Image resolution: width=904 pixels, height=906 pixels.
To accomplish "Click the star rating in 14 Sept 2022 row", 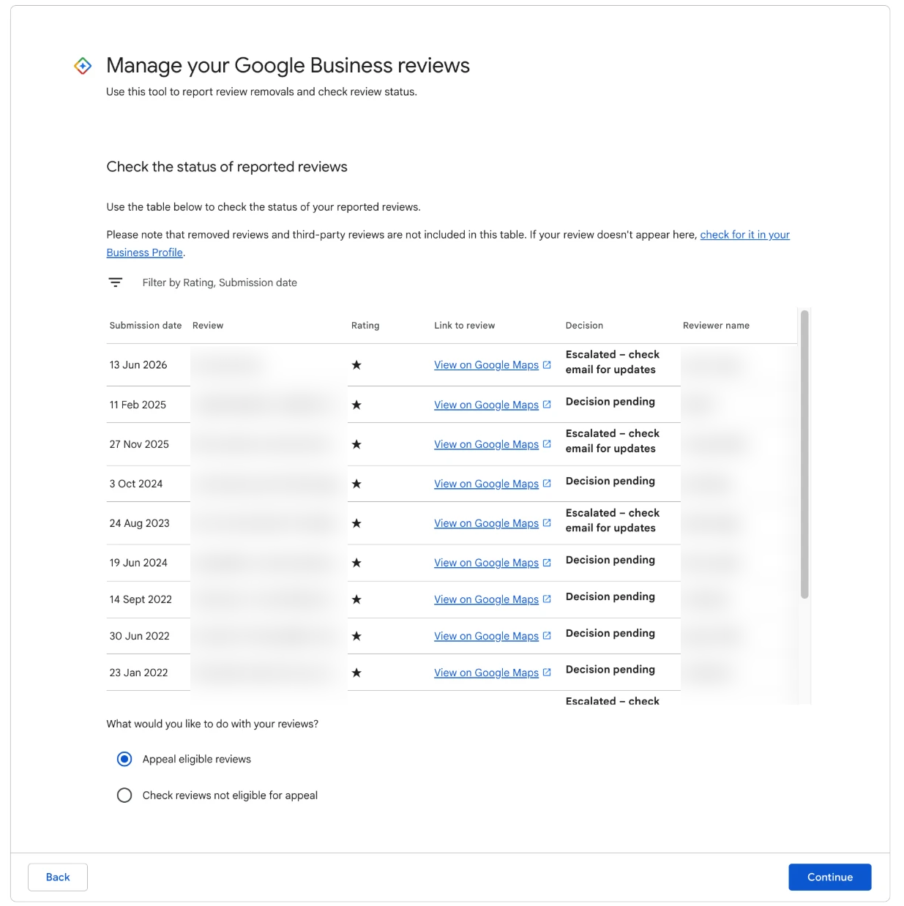I will tap(356, 599).
